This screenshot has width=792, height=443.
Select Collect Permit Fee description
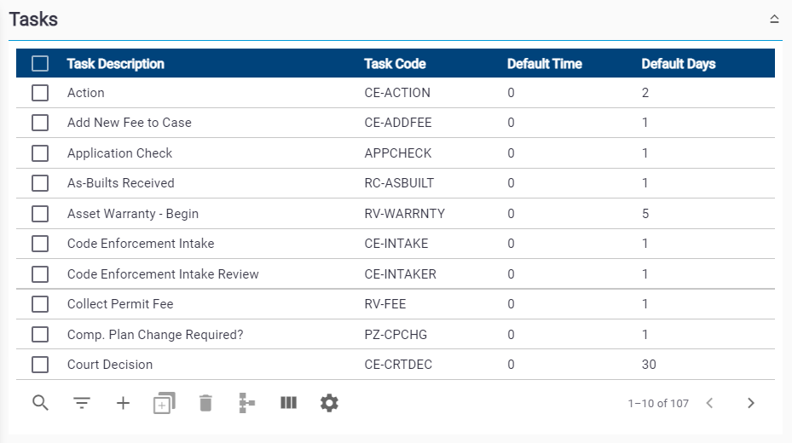[x=120, y=304]
